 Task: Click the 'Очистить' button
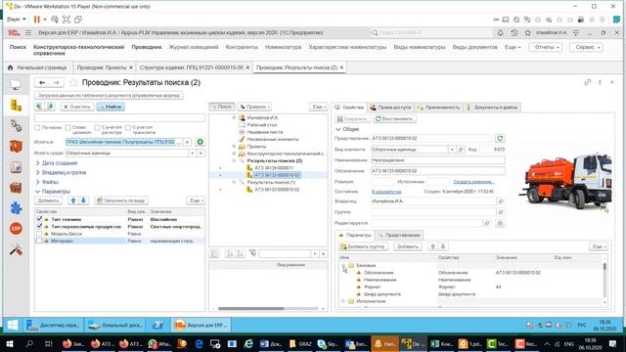pyautogui.click(x=77, y=107)
